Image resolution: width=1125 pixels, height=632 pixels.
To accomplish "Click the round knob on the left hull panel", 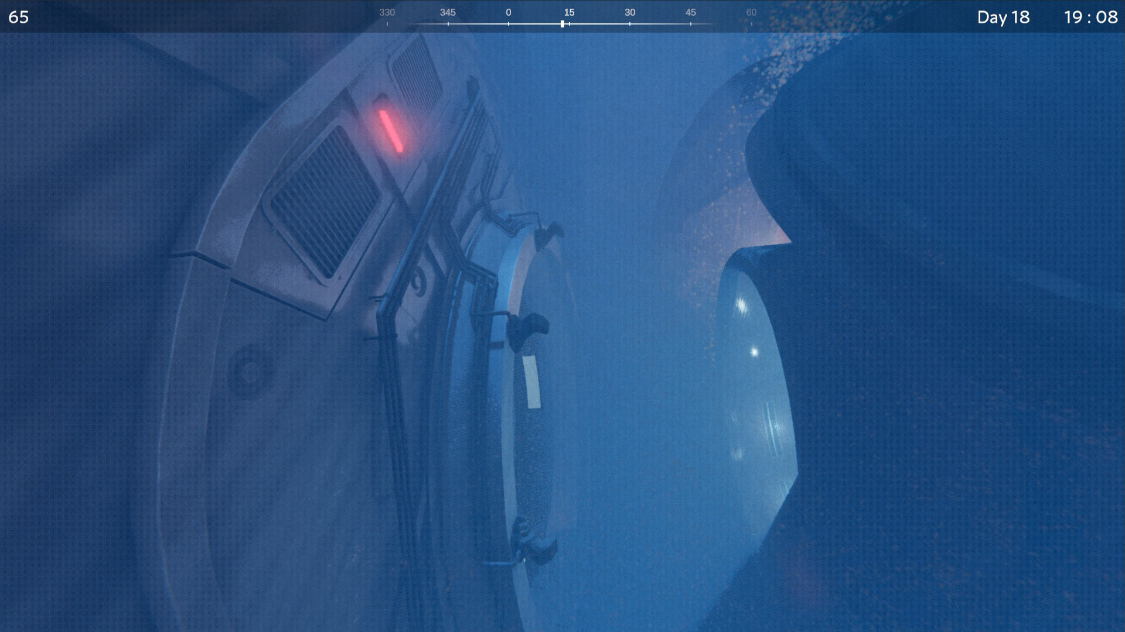I will click(x=251, y=372).
